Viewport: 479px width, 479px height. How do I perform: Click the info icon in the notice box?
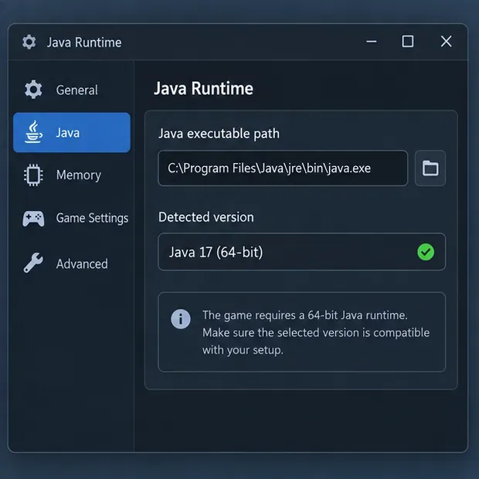[x=181, y=319]
